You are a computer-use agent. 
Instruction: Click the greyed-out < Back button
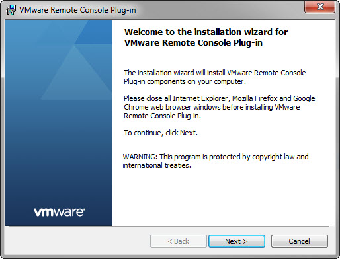coord(179,241)
